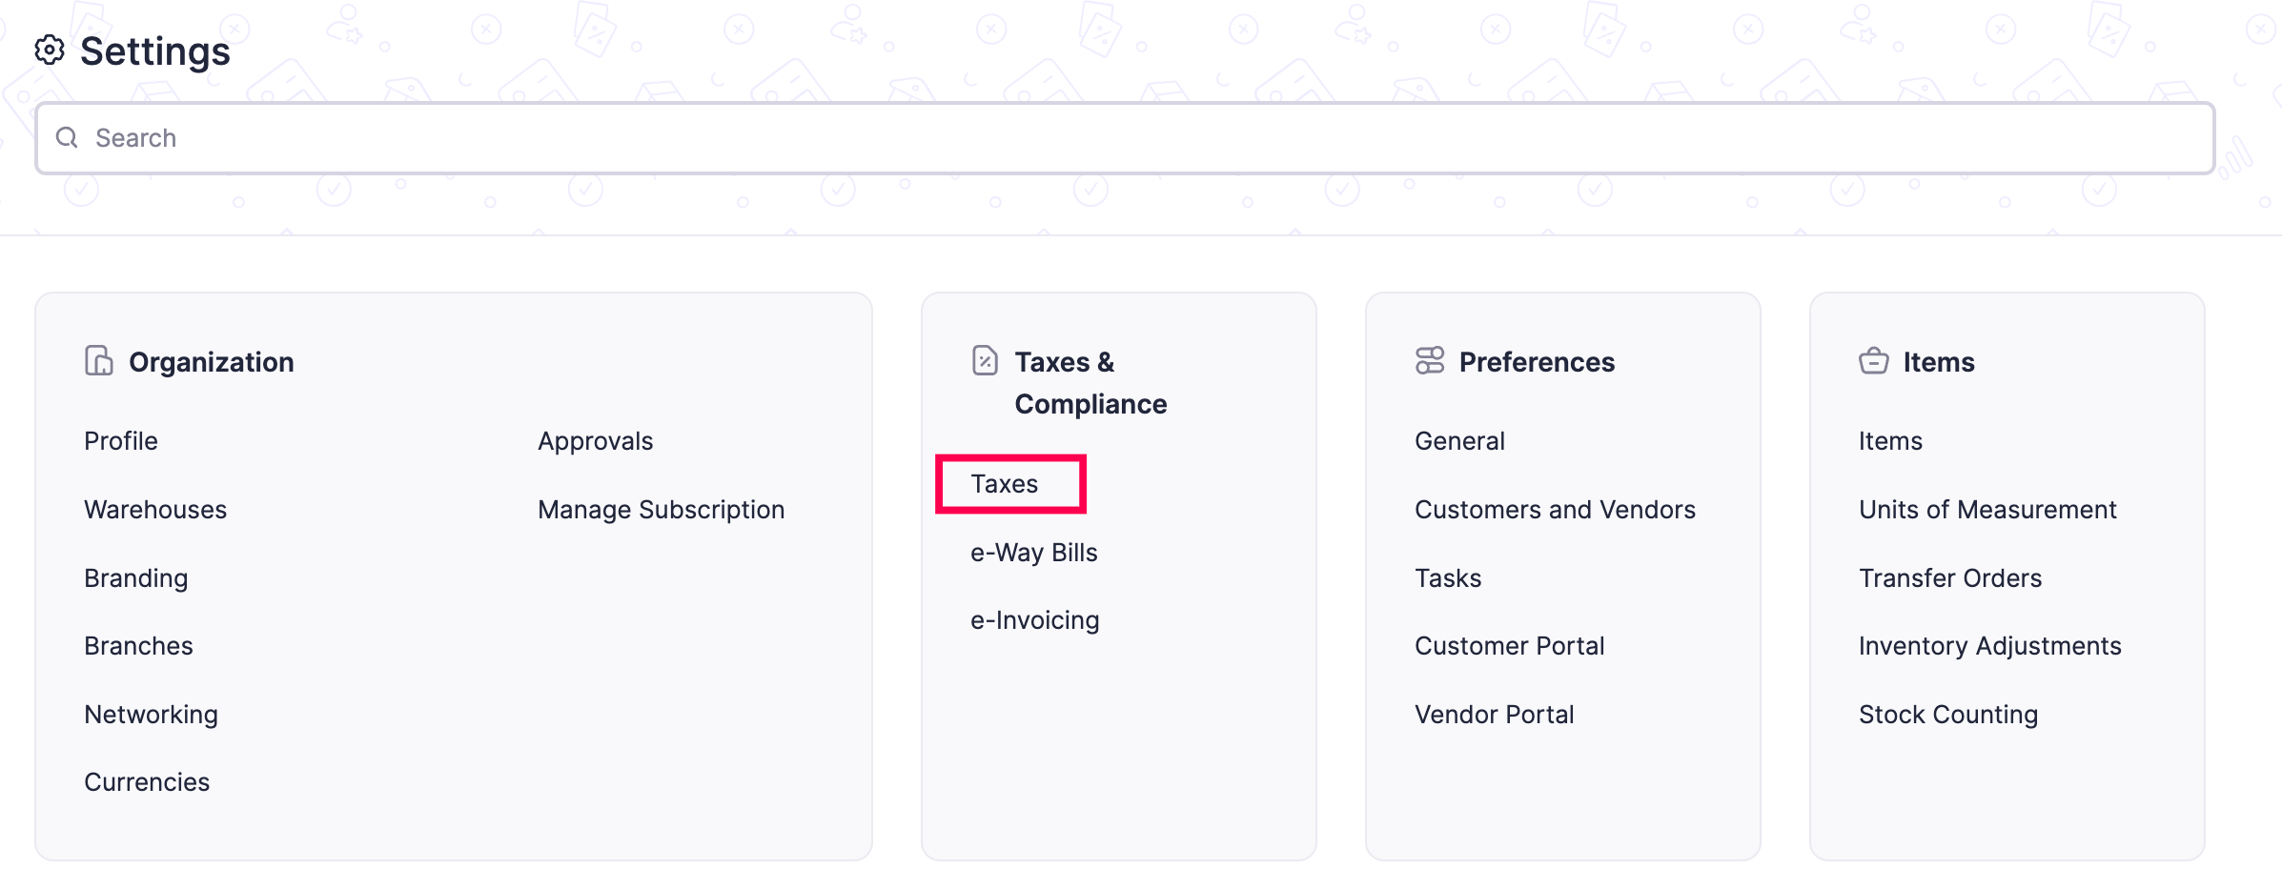2282x869 pixels.
Task: Open the Stock Counting settings
Action: 1947,714
